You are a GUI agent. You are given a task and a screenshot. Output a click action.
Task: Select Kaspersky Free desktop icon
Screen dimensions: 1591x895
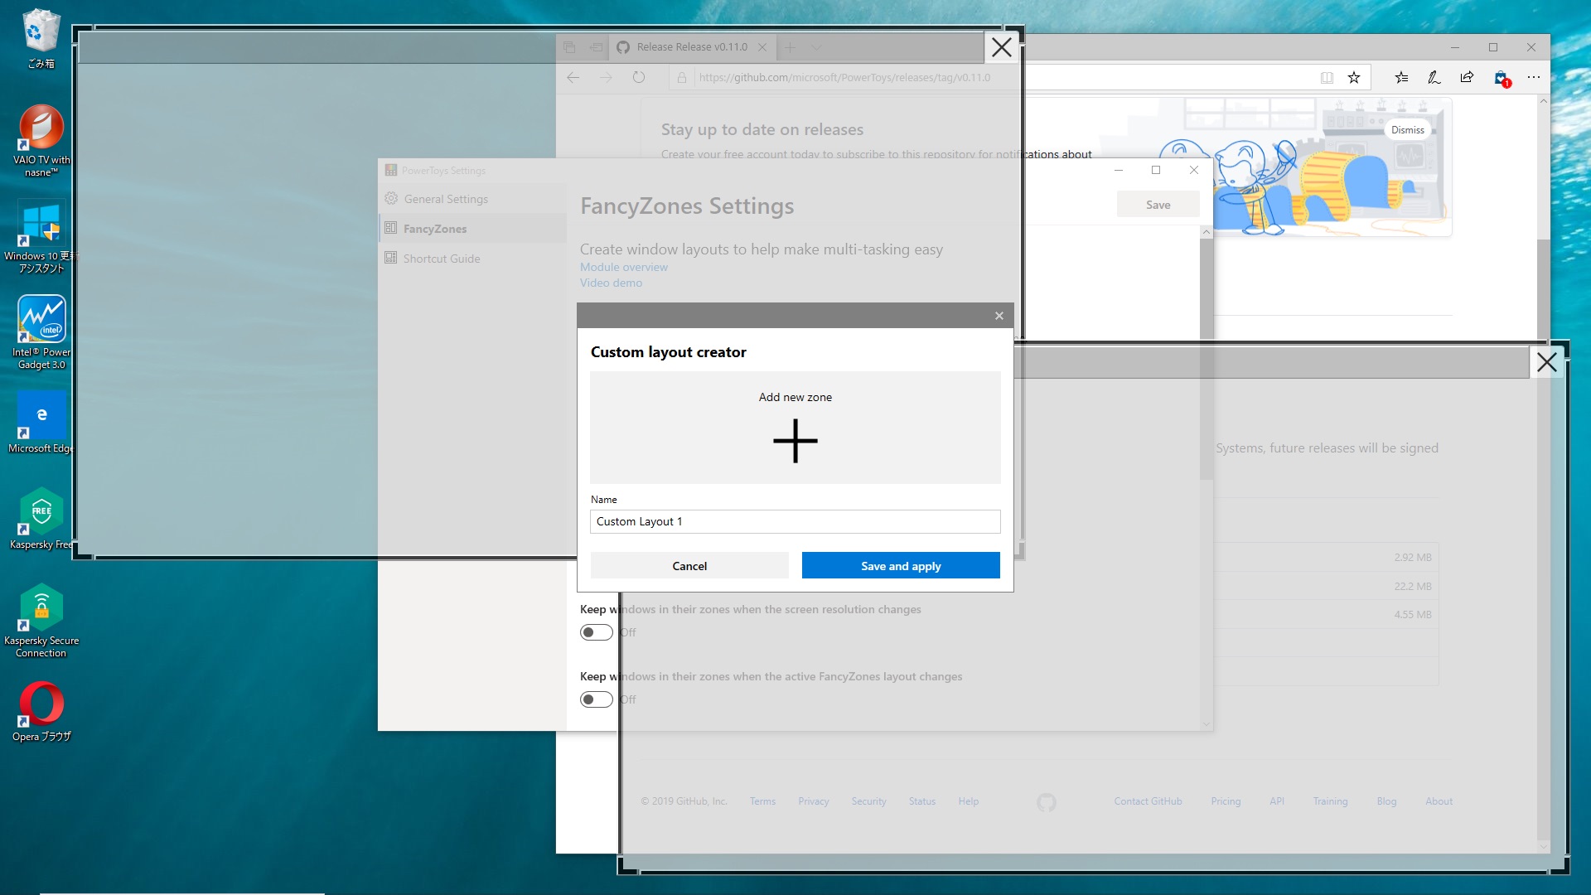41,519
